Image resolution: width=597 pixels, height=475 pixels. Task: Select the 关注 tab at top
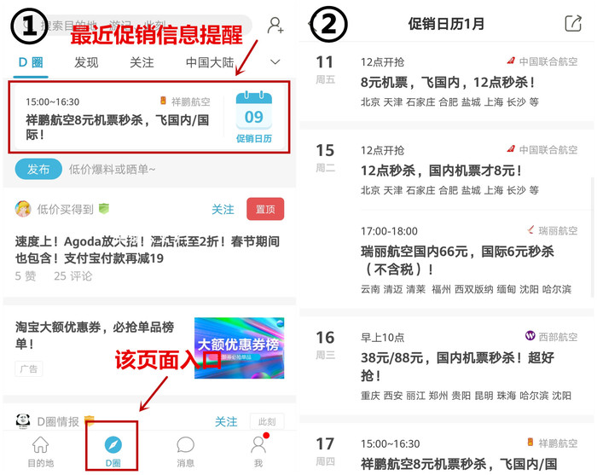[x=142, y=62]
